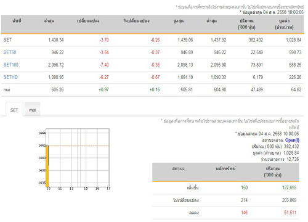Click unchanged count 214

[x=245, y=200]
